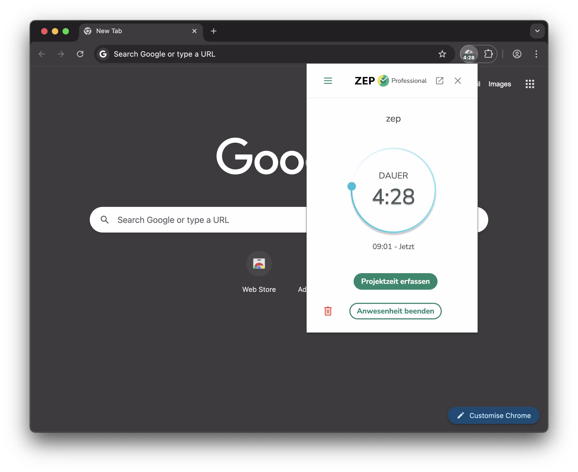The width and height of the screenshot is (578, 472).
Task: Open the Chrome Extensions puzzle icon
Action: (x=488, y=54)
